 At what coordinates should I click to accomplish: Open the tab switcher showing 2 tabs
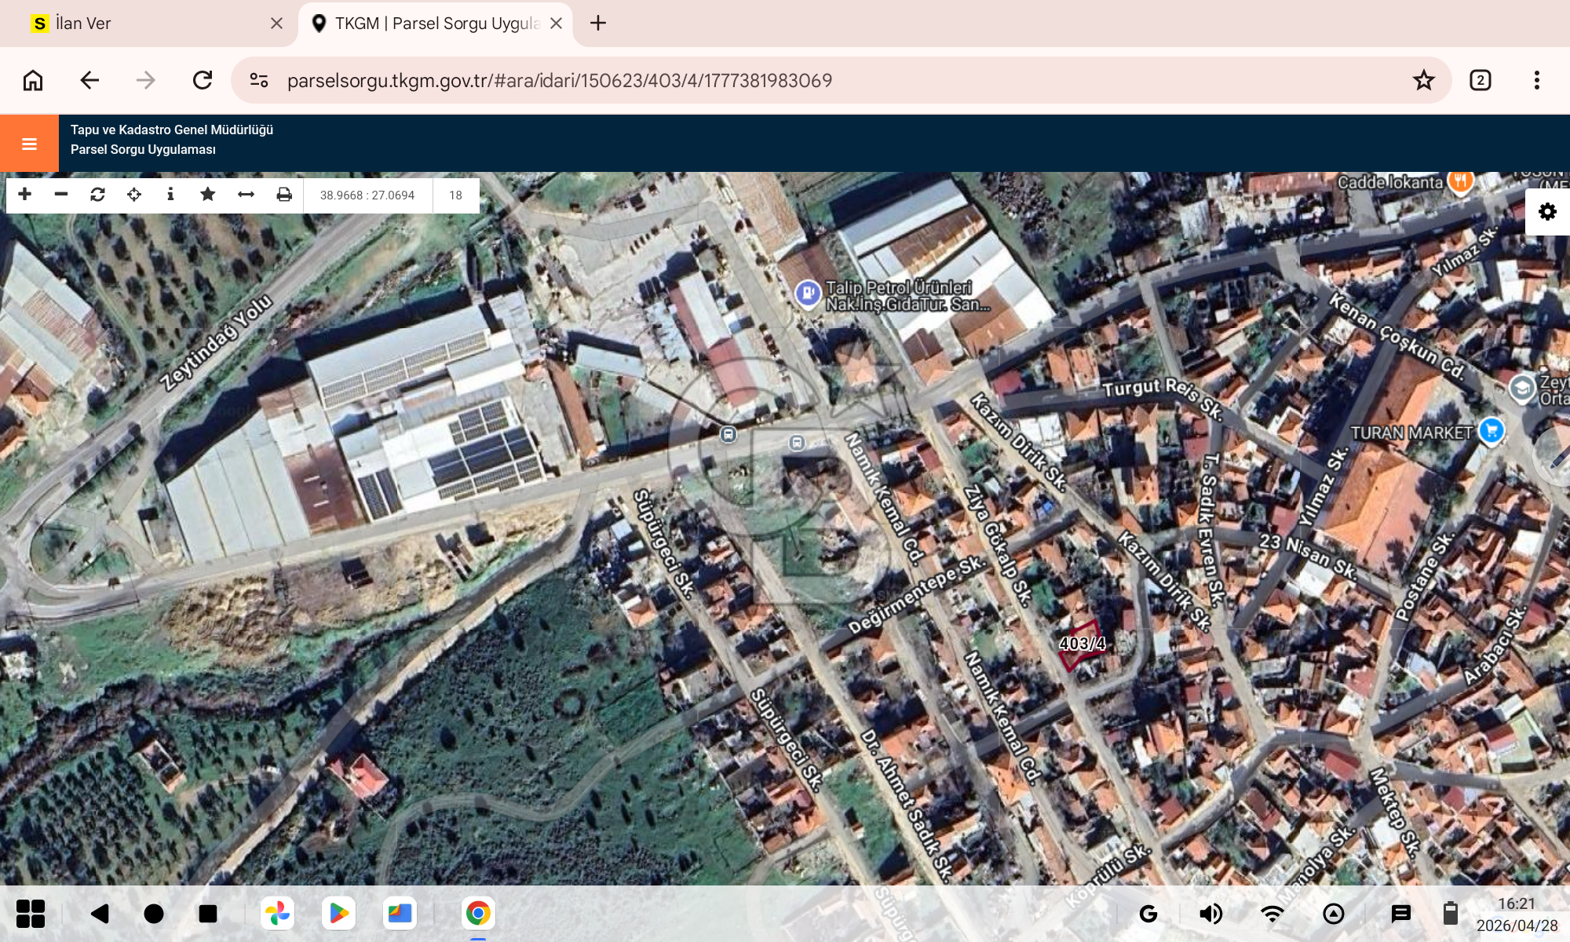pyautogui.click(x=1480, y=80)
